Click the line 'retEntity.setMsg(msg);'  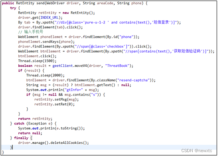(57, 99)
